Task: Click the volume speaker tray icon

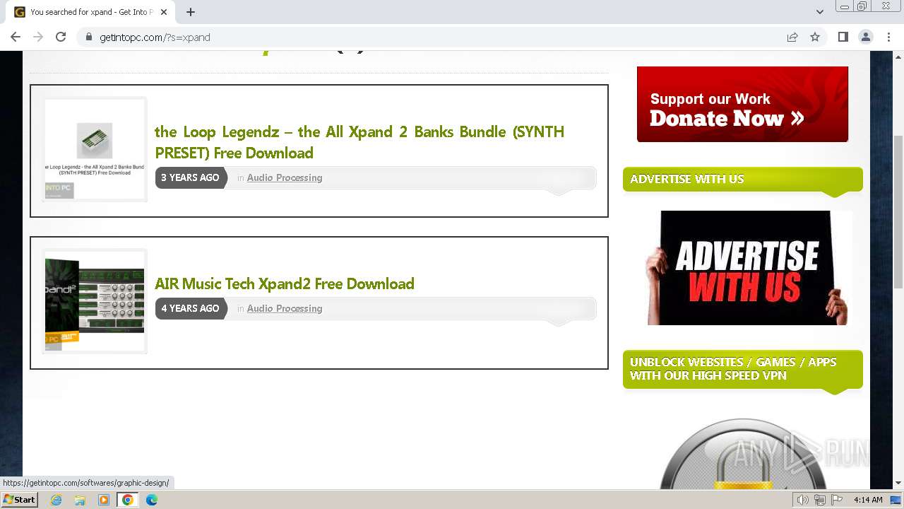Action: coord(803,500)
